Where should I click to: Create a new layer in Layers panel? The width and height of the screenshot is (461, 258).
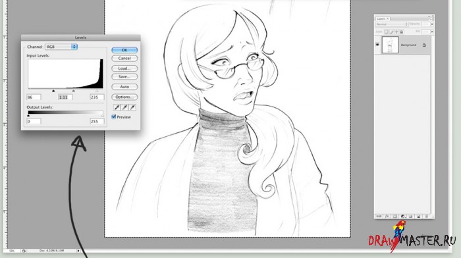(x=419, y=217)
